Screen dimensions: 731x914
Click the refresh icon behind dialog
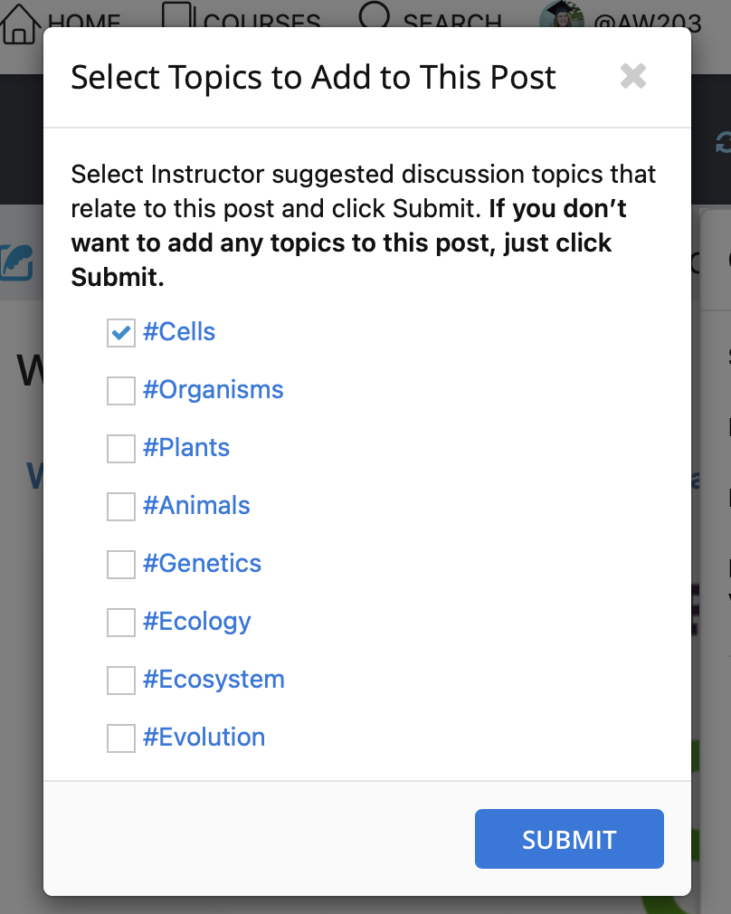pos(724,142)
